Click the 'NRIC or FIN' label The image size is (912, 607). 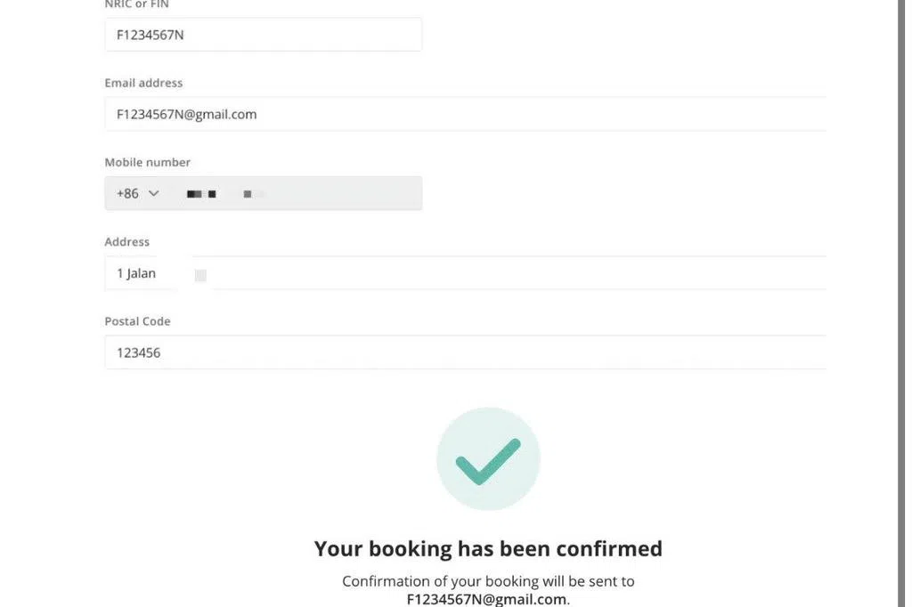(136, 4)
